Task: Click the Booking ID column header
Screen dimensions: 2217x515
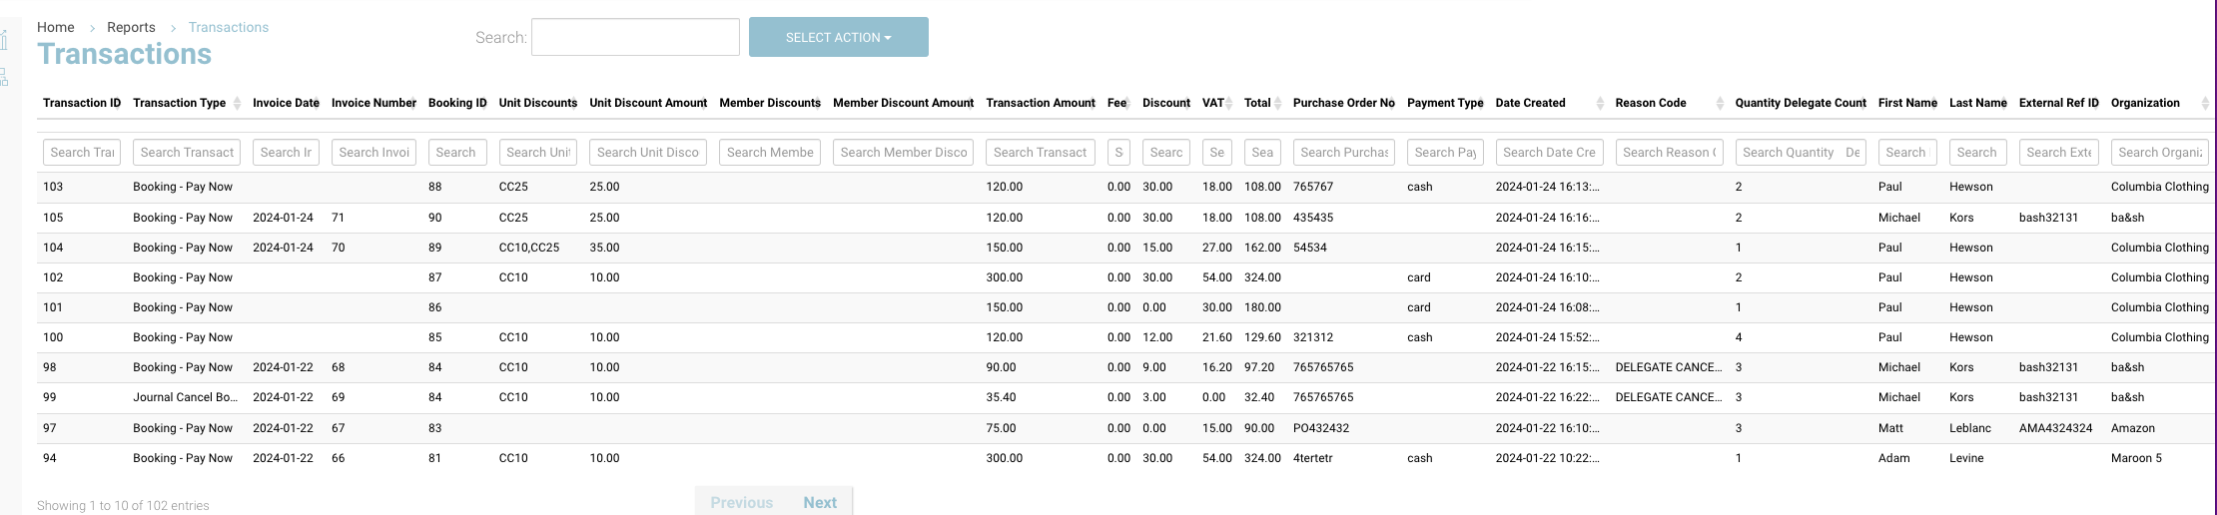Action: 457,103
